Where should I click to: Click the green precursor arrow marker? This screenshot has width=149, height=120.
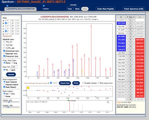69,100
